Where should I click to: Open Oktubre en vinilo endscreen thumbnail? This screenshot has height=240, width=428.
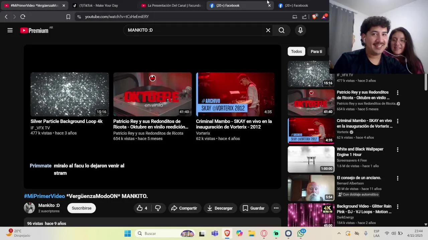pyautogui.click(x=152, y=94)
